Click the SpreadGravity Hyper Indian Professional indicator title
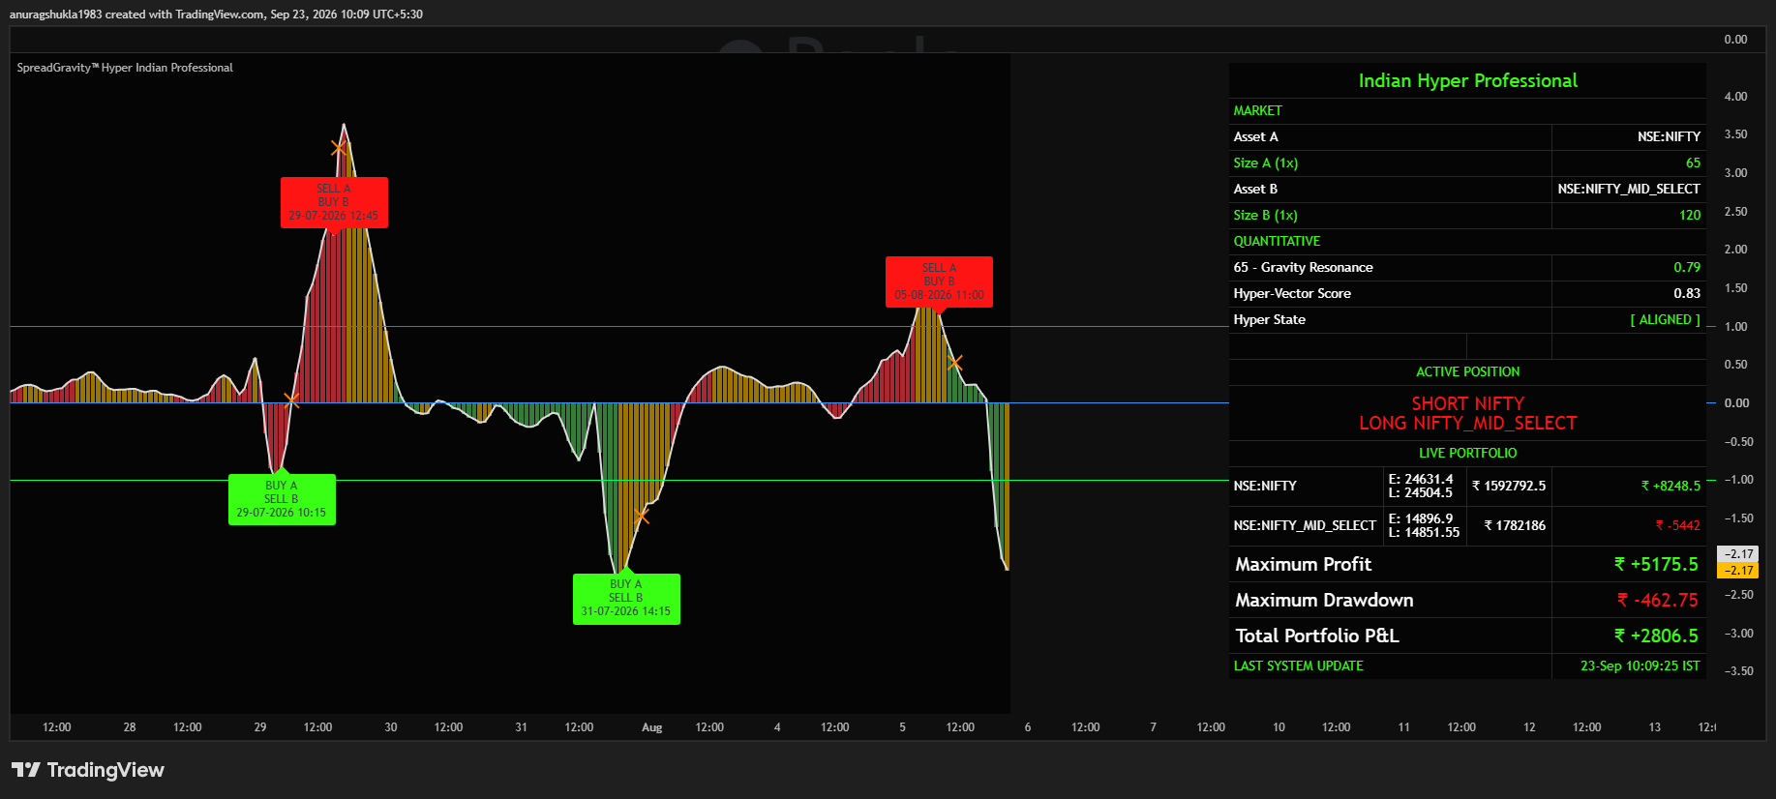 (x=125, y=68)
